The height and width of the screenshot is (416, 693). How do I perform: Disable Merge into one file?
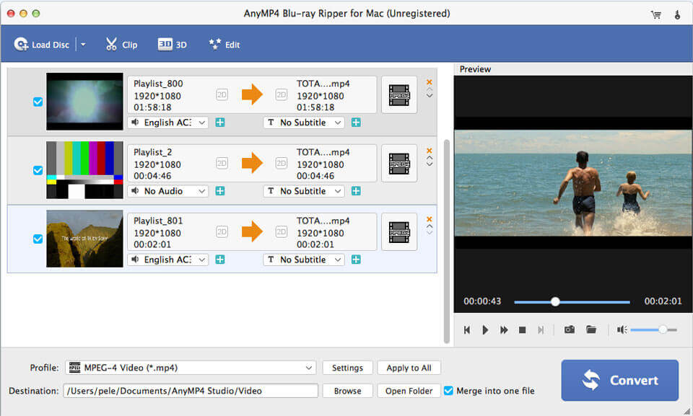pos(449,391)
